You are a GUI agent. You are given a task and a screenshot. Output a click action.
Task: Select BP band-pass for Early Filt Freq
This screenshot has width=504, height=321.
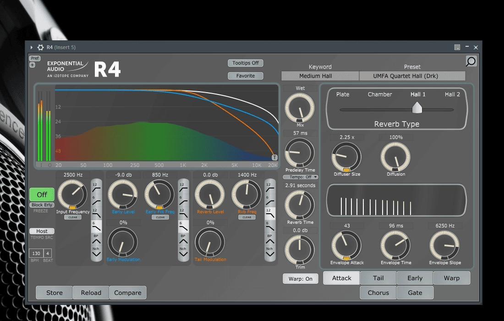[x=183, y=239]
